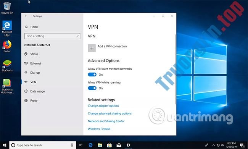
Task: Open Mail app from taskbar
Action: point(119,145)
